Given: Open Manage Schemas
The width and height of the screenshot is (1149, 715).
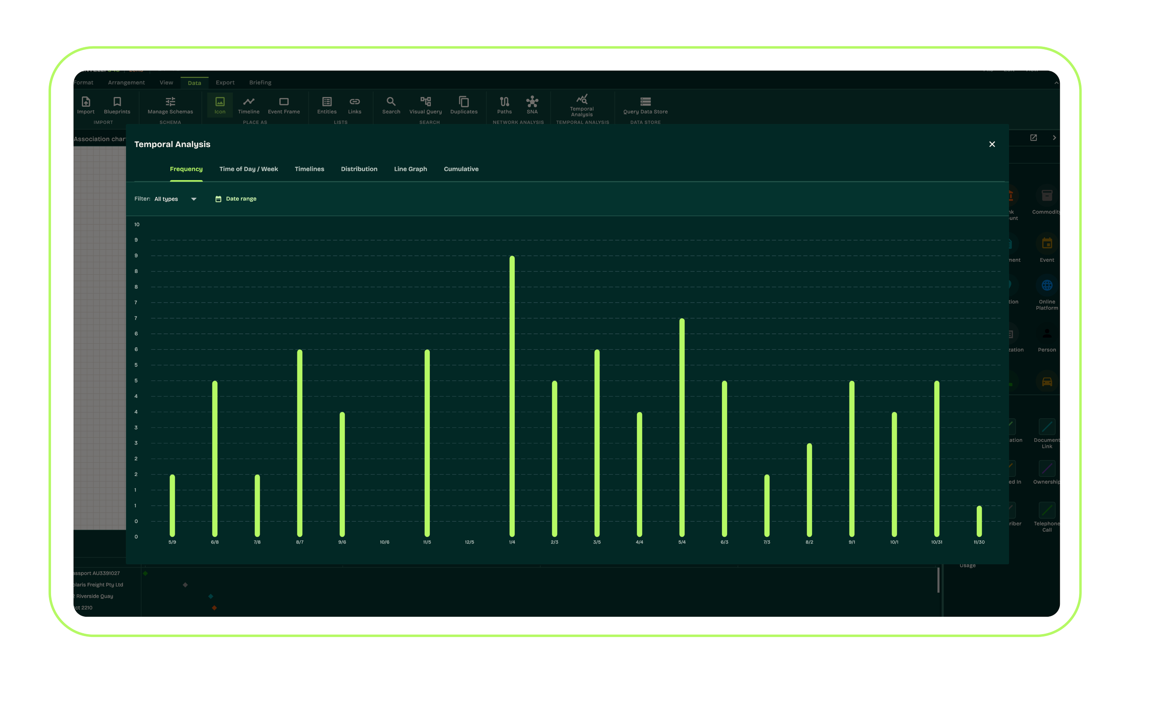Looking at the screenshot, I should (171, 105).
